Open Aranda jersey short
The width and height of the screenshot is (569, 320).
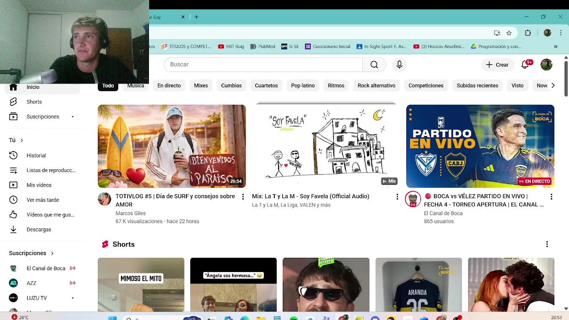click(x=418, y=284)
